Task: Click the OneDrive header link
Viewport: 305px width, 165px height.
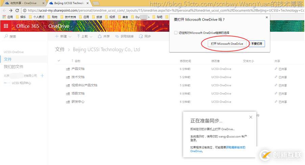Action: pos(59,26)
